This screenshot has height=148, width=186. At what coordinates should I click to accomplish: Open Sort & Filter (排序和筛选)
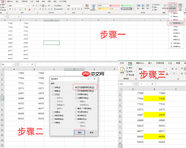pyautogui.click(x=165, y=7)
